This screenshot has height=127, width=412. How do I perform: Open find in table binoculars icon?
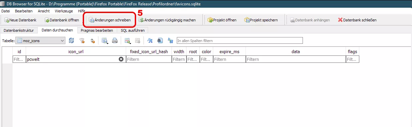coord(160,40)
